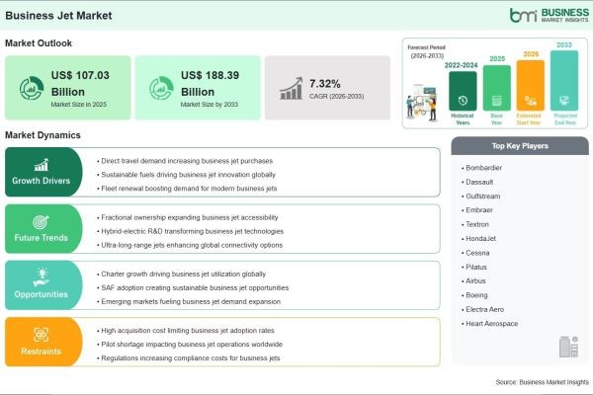
Task: Click the Business Jet Market title
Action: (58, 16)
